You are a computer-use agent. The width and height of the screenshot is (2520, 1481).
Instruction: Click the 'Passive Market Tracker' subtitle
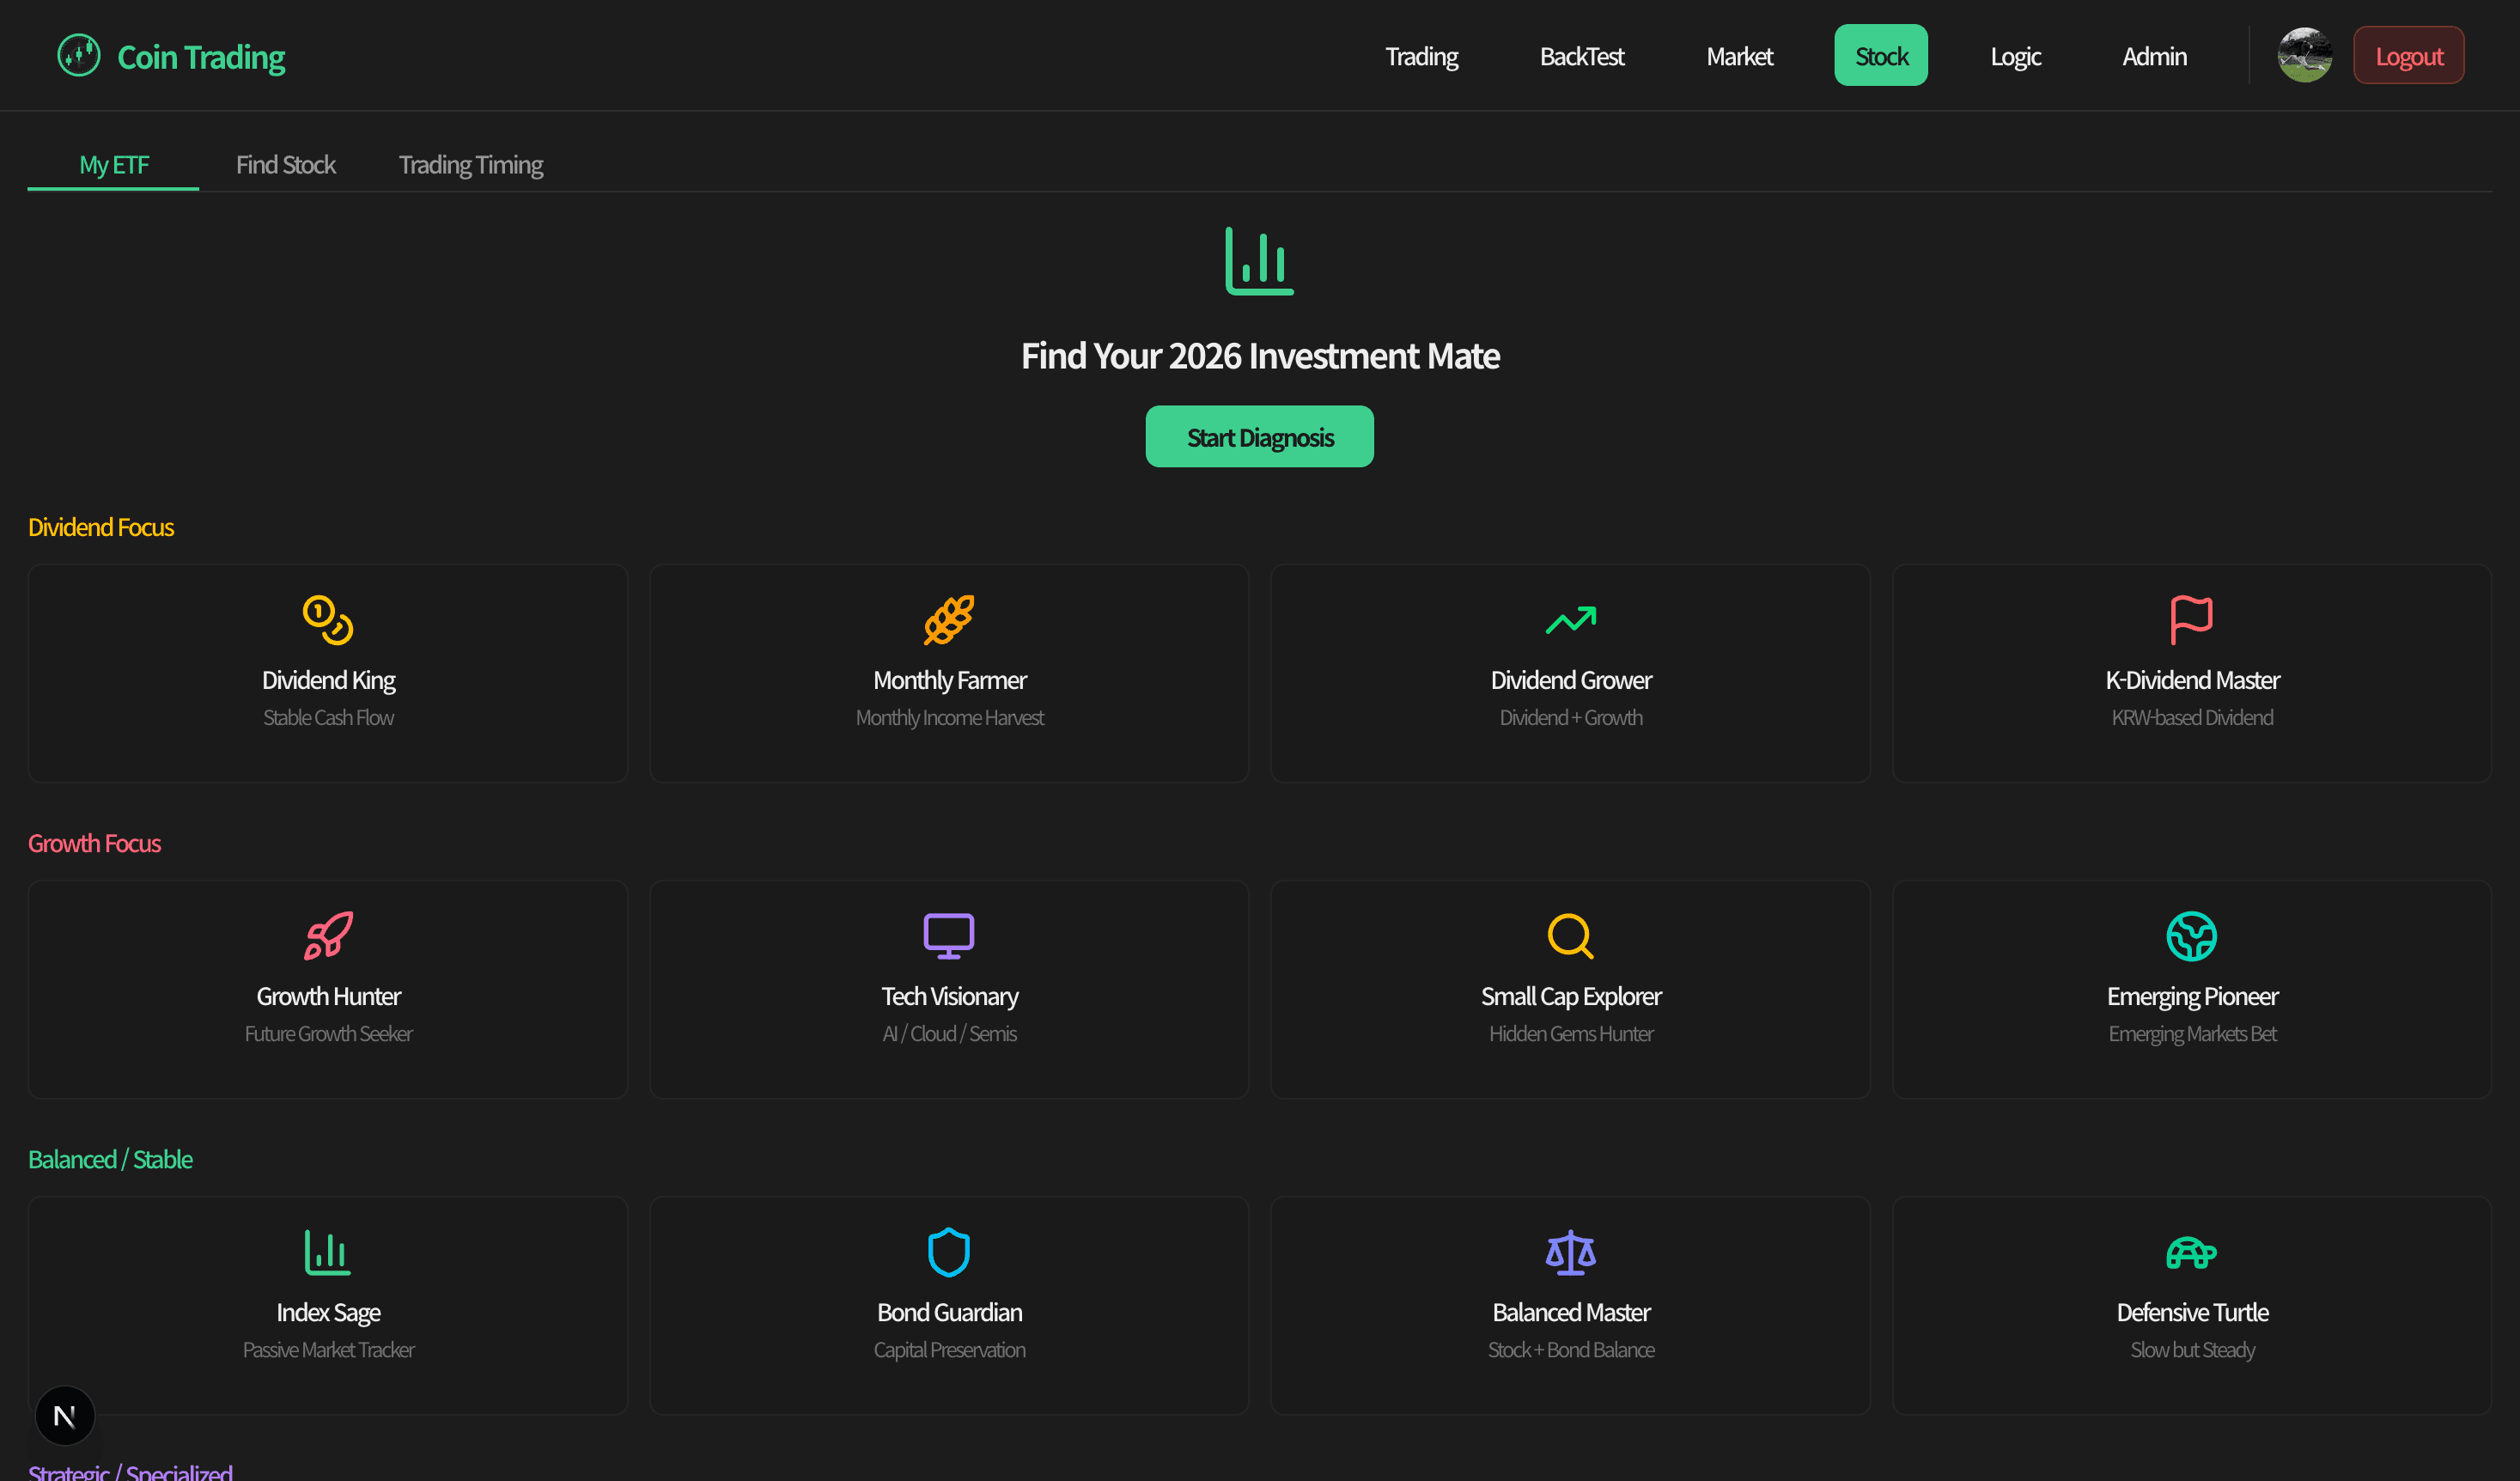328,1349
